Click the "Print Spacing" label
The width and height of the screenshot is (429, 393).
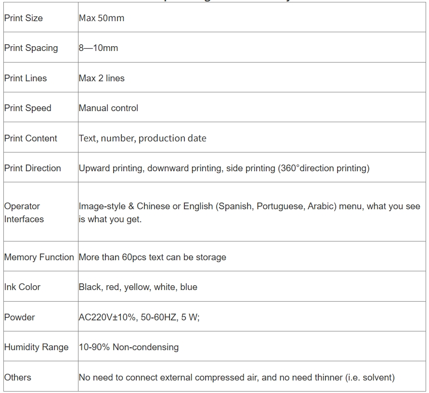pyautogui.click(x=31, y=48)
